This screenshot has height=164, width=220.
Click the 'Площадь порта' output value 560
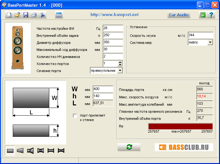click(x=205, y=89)
